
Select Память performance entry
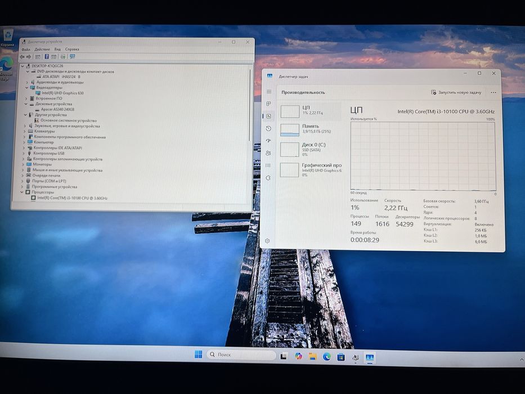[311, 129]
